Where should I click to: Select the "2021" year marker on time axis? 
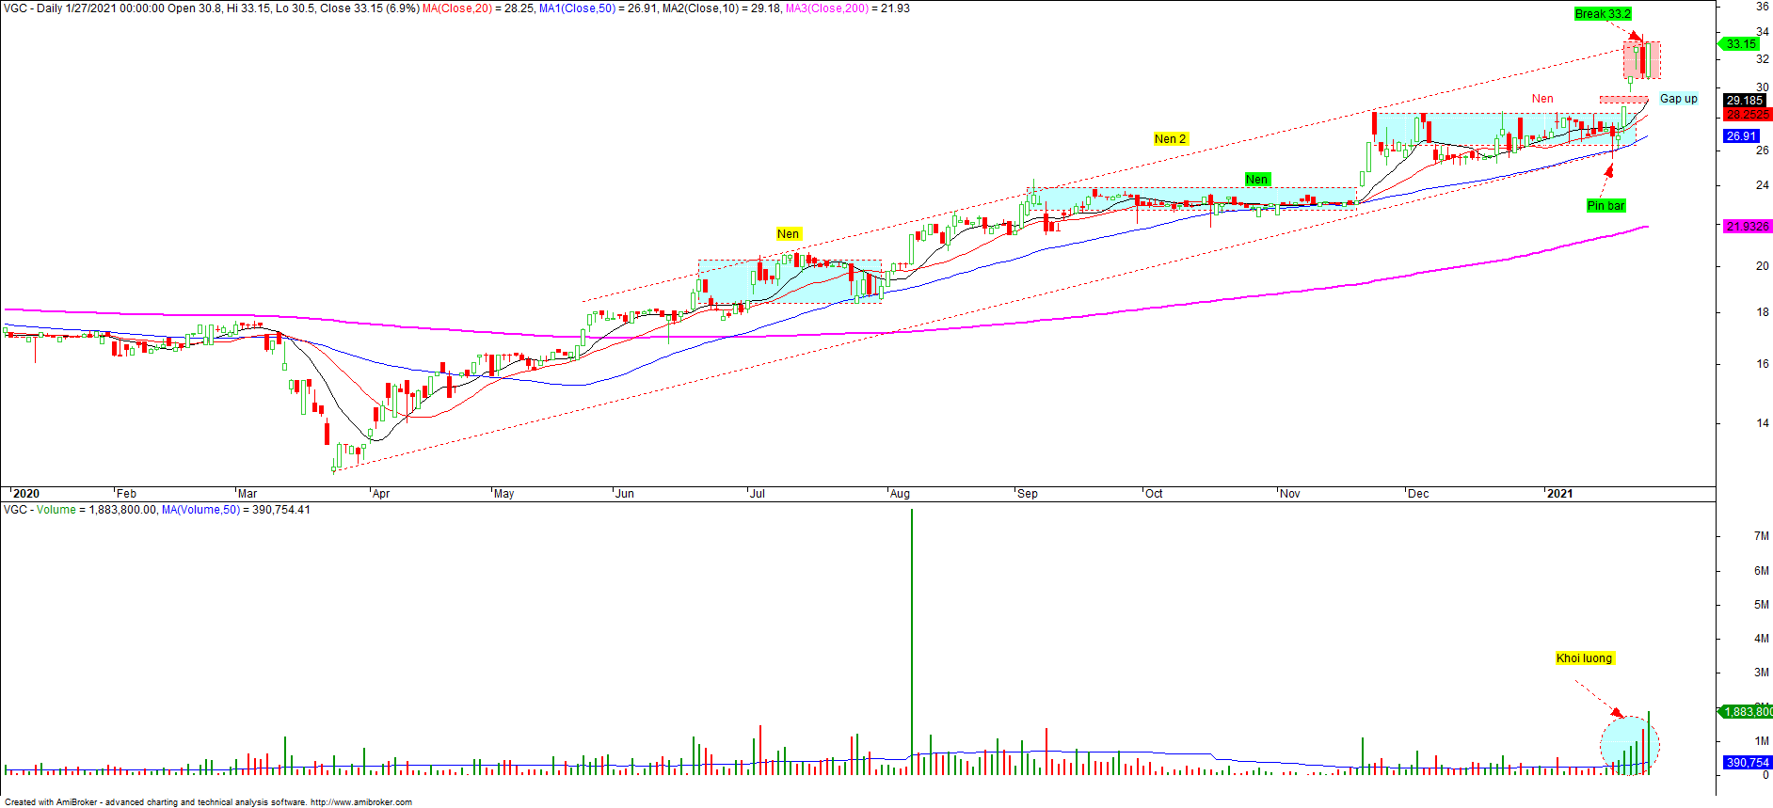pos(1559,494)
